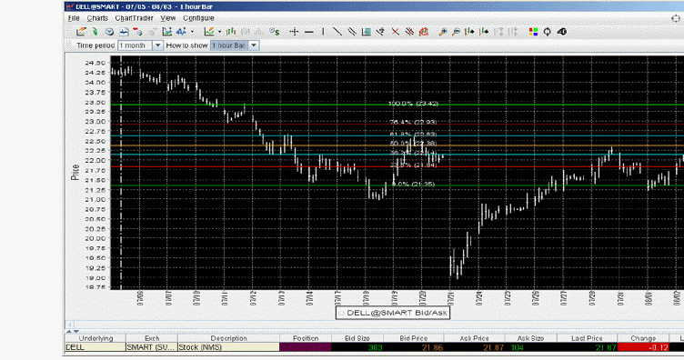Viewport: 684px width, 360px height.
Task: Expand the How to show dropdown arrow
Action: [x=254, y=45]
